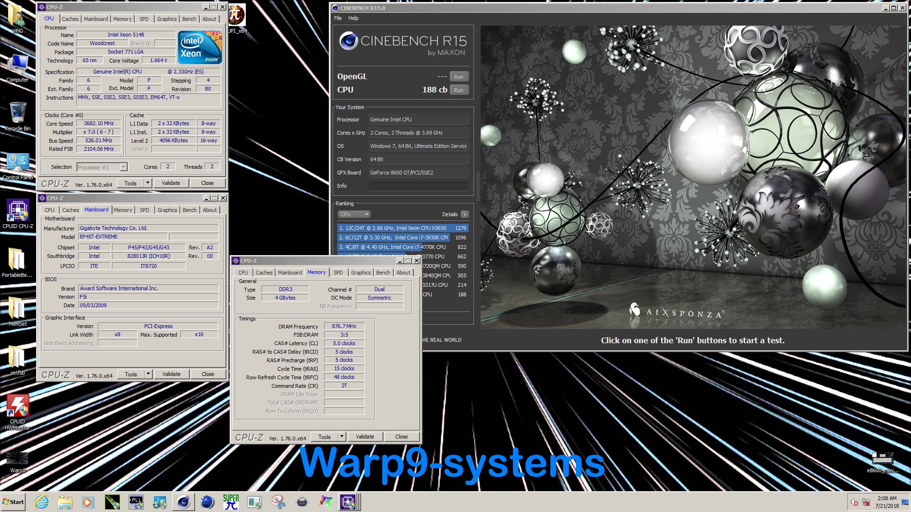Click Cinebench GFX Board GeForce 8600 GT field
This screenshot has height=512, width=911.
(418, 173)
